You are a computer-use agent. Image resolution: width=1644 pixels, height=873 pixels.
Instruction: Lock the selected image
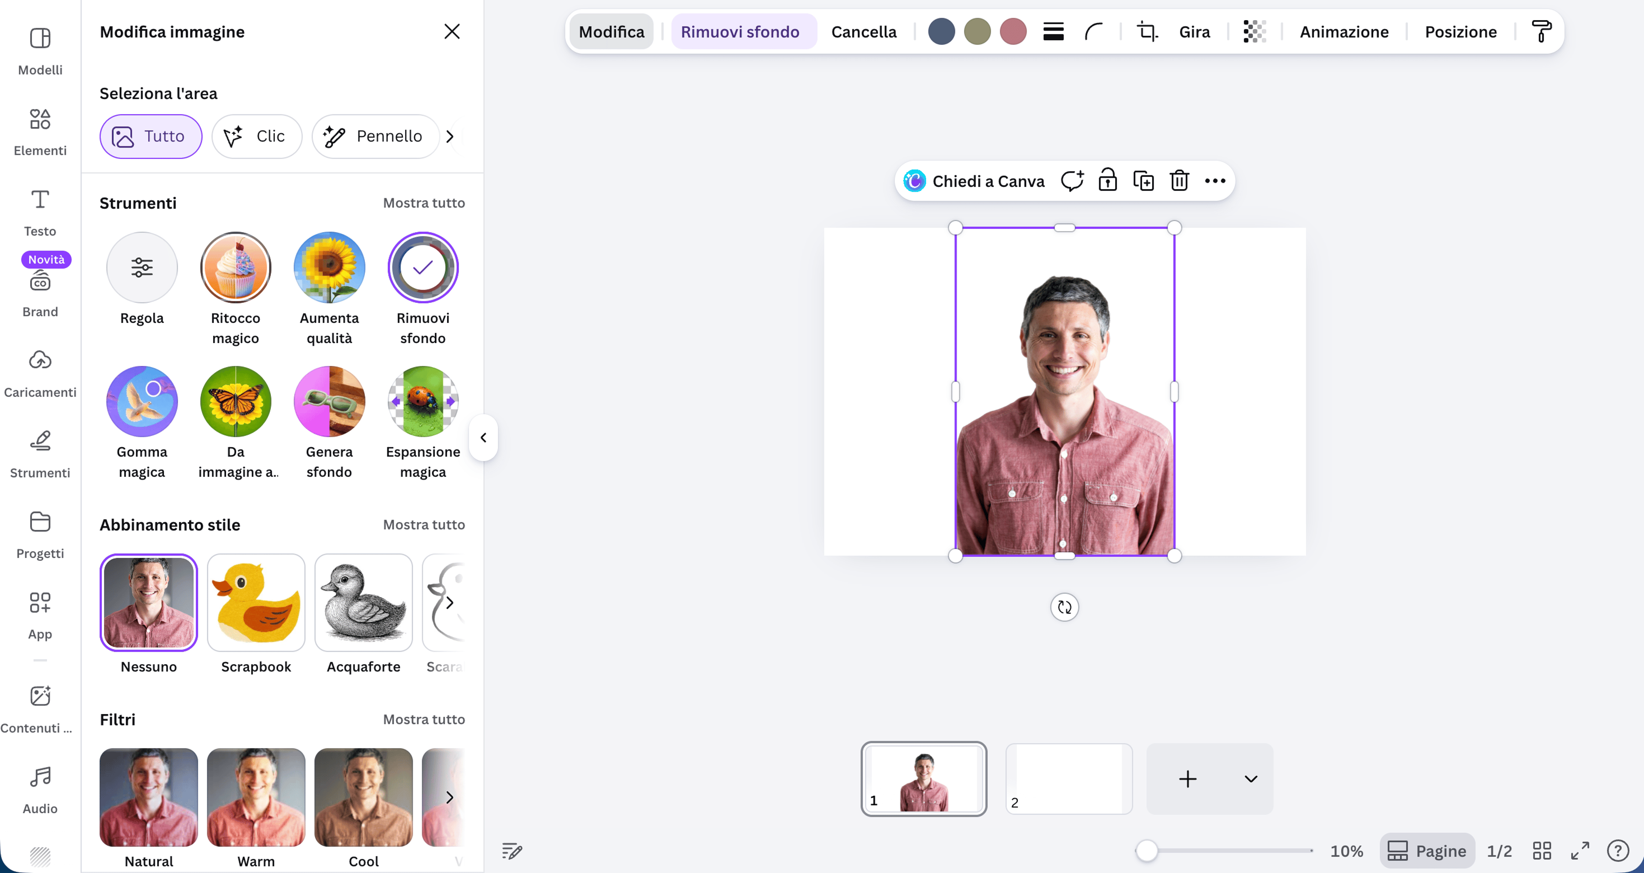click(x=1108, y=181)
